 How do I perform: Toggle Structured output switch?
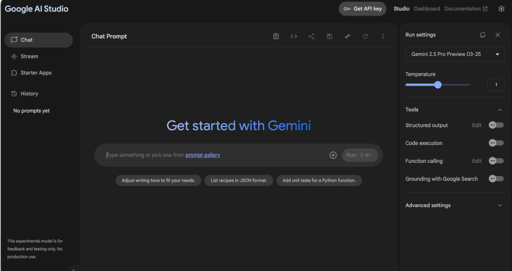[496, 125]
